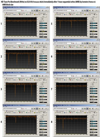The image size is (100, 137).
Task: Select the Write radio button in window 3
Action: 41,85
